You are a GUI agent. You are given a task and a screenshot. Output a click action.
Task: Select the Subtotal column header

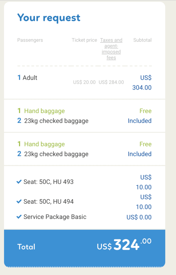(142, 40)
